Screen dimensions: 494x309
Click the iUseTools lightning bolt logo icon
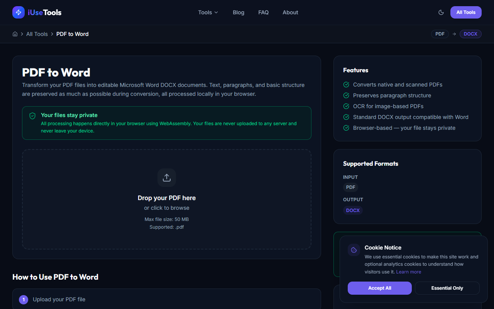point(18,12)
